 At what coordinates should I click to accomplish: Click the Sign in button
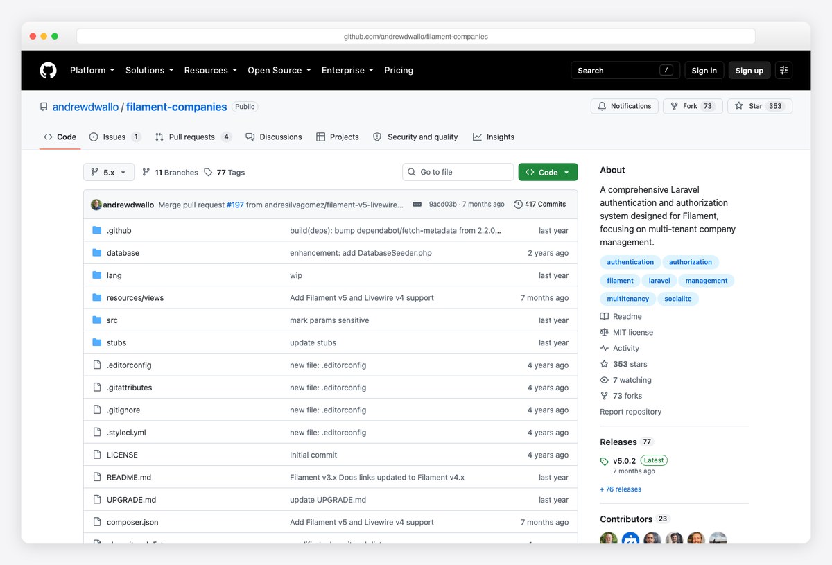tap(704, 70)
